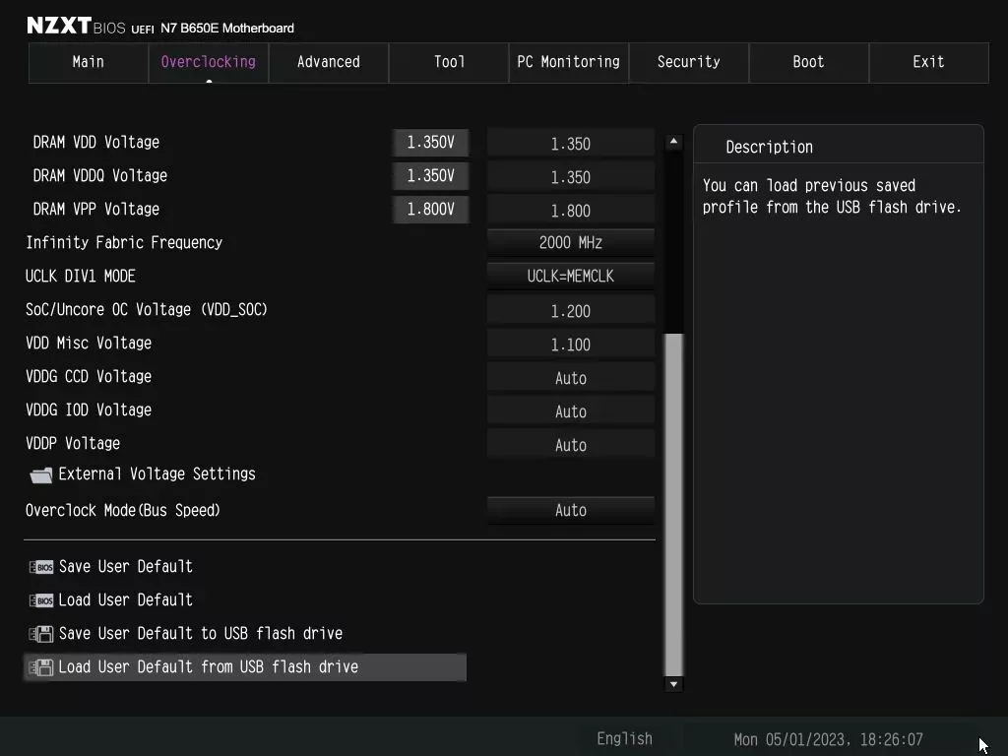
Task: Click the scrollbar down arrow
Action: 673,683
